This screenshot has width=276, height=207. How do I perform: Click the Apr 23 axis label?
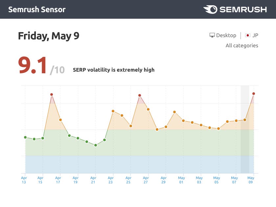(x=110, y=180)
